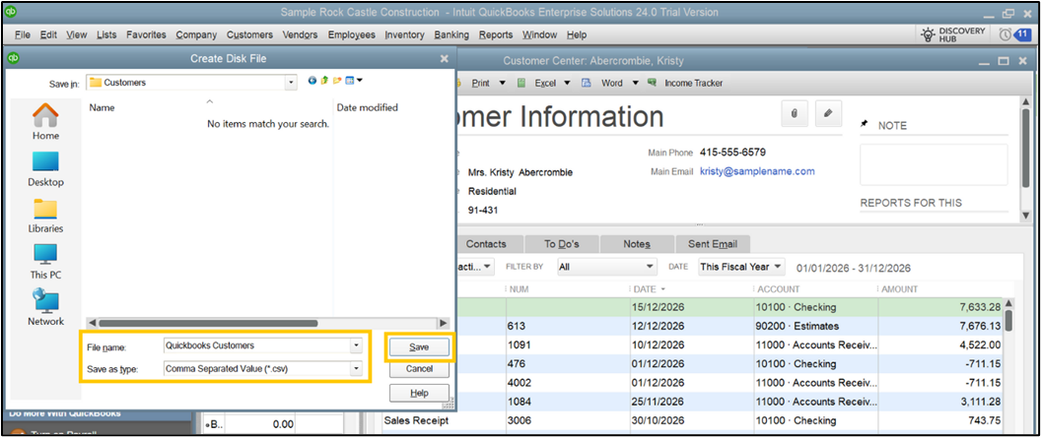1041x437 pixels.
Task: Open the File menu
Action: coord(22,34)
